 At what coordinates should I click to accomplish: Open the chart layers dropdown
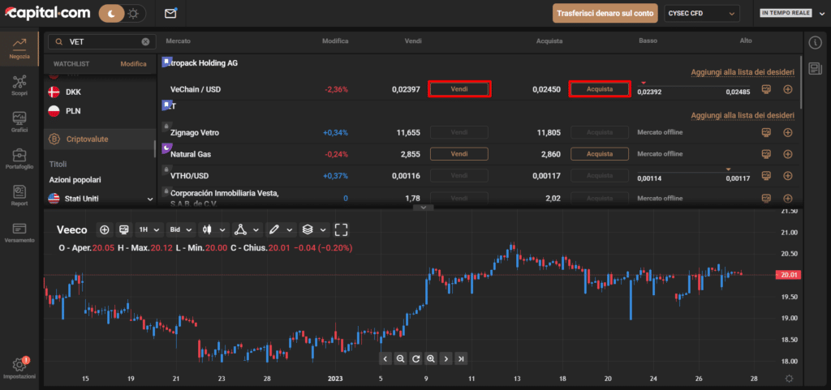point(314,229)
